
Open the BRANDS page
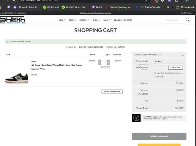tap(118, 20)
